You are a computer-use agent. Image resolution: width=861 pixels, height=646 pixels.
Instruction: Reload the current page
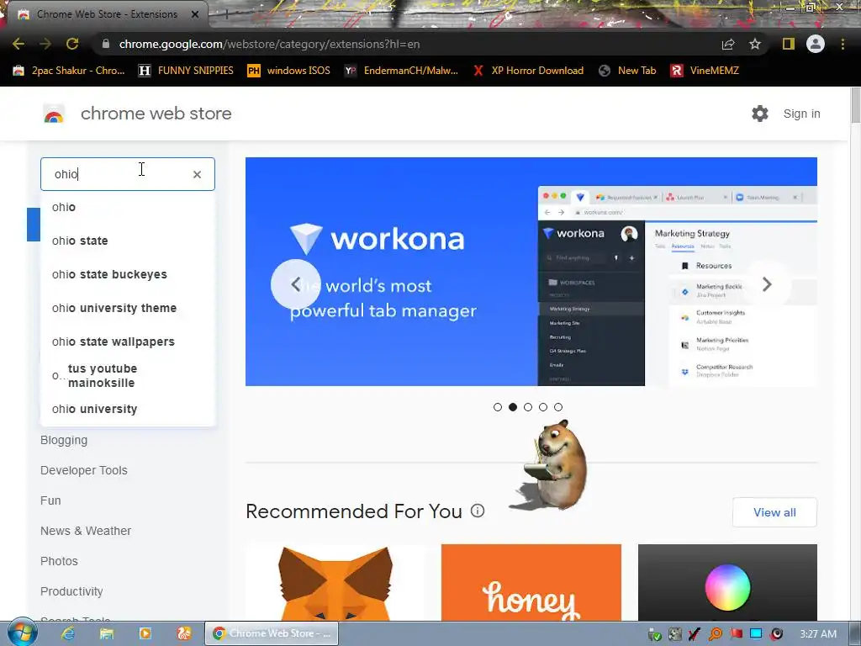pyautogui.click(x=72, y=44)
